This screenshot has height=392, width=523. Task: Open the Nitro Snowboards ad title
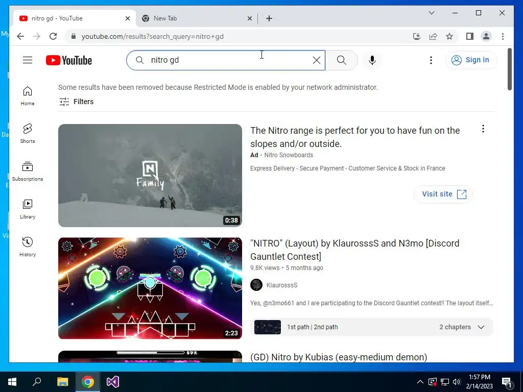point(355,137)
